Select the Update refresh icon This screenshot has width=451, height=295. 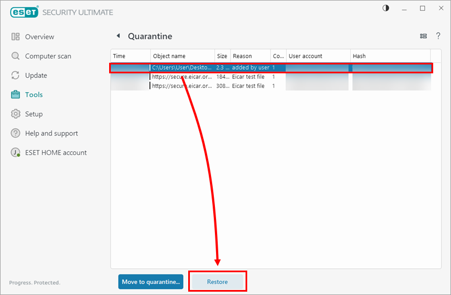16,76
